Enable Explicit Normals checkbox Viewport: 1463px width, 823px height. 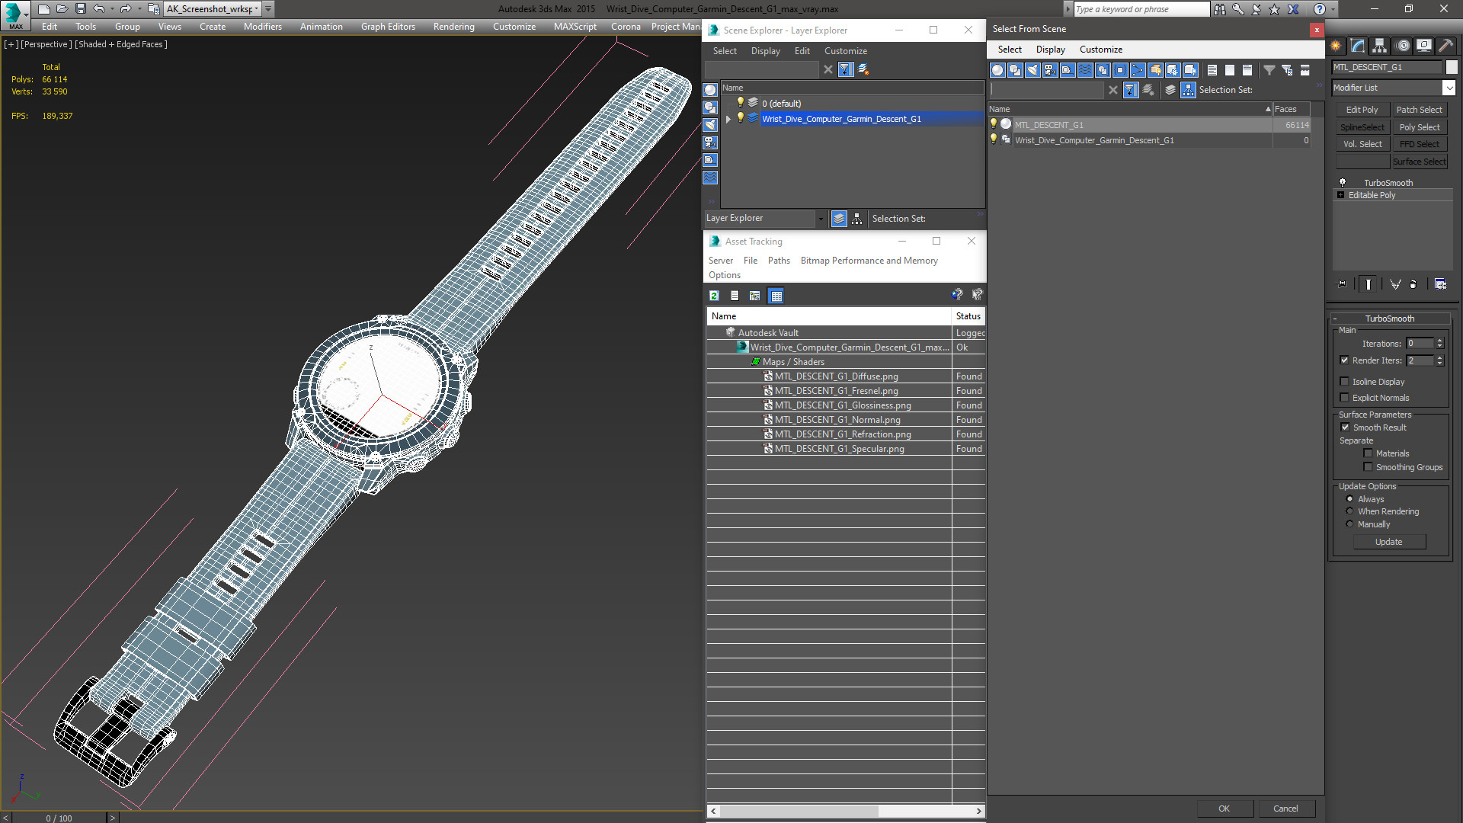pos(1344,398)
